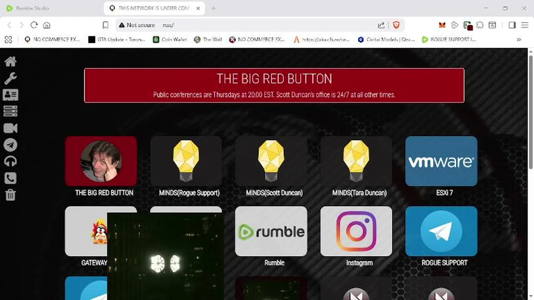Open the Rumble tile
The image size is (534, 300).
pyautogui.click(x=271, y=231)
